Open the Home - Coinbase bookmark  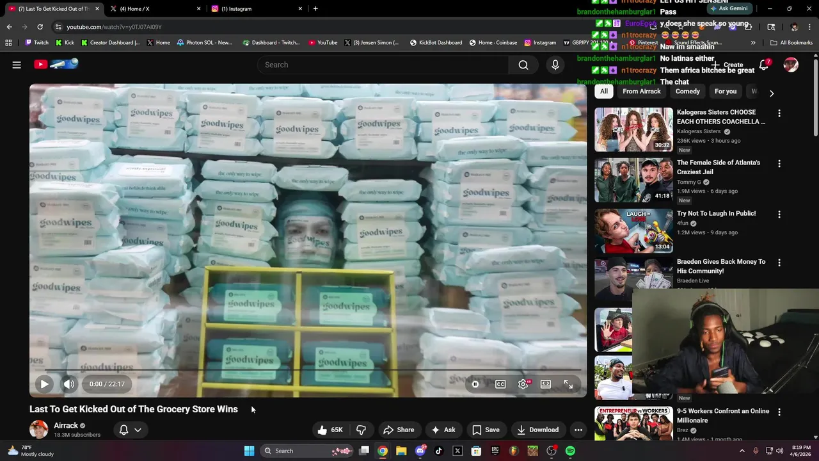click(x=493, y=43)
